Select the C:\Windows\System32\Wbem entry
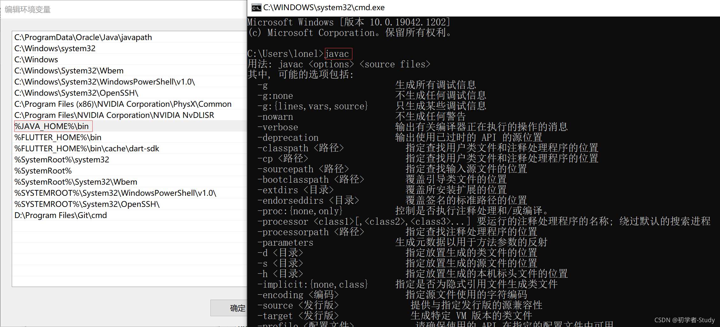The width and height of the screenshot is (720, 327). (69, 70)
